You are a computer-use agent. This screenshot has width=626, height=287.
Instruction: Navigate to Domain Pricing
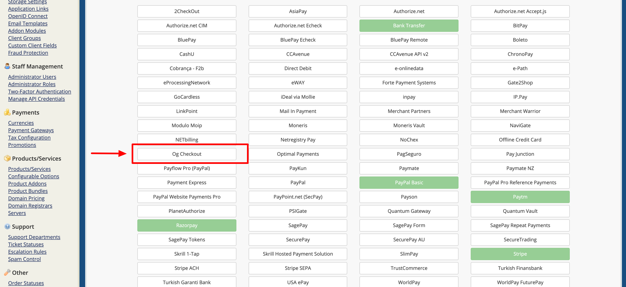(26, 198)
